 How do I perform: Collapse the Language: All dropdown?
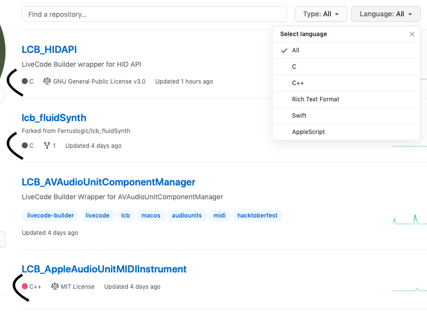click(386, 14)
